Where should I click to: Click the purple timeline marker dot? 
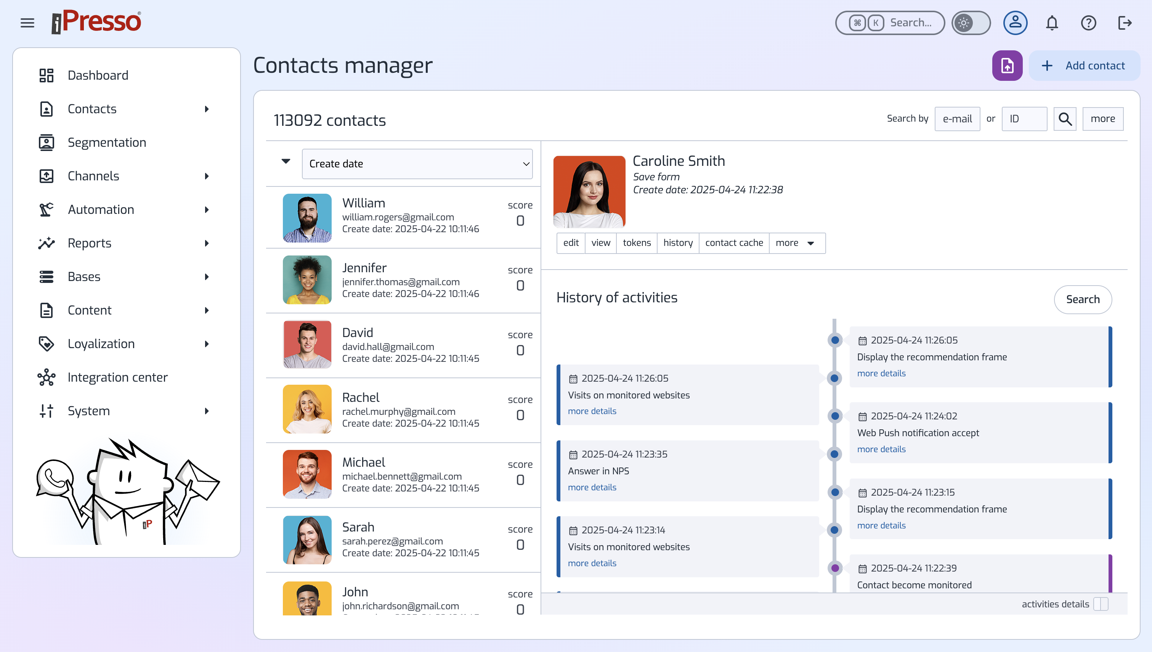[x=835, y=568]
